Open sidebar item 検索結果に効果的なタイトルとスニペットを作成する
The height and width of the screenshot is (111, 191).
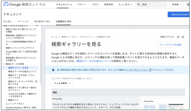point(21,37)
